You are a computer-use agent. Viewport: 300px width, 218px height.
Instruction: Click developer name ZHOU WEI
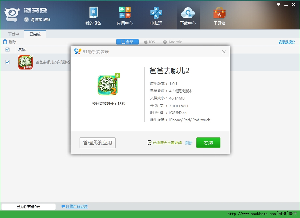pos(179,106)
